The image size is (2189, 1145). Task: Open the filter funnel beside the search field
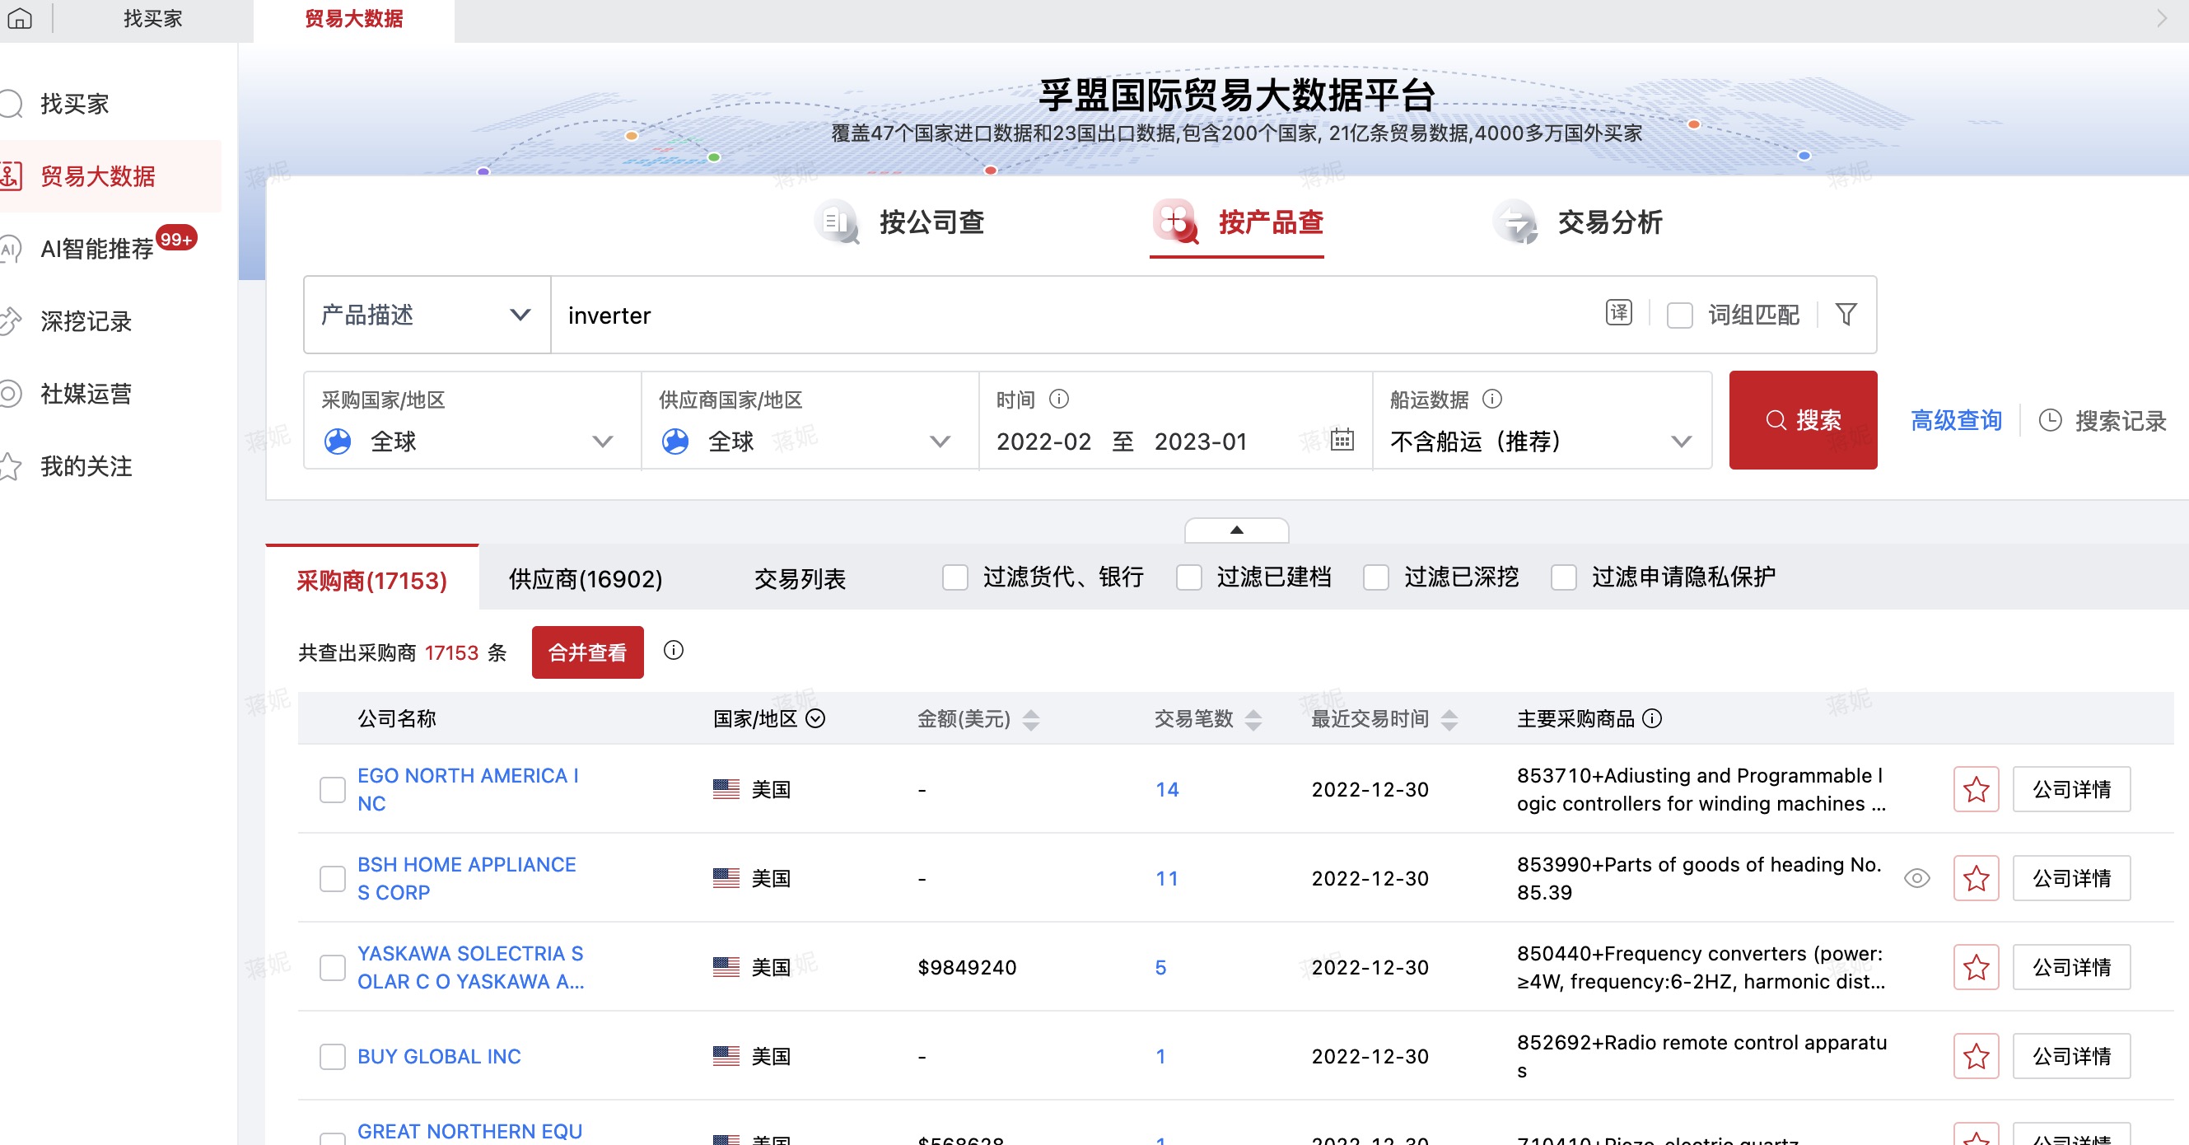point(1846,315)
